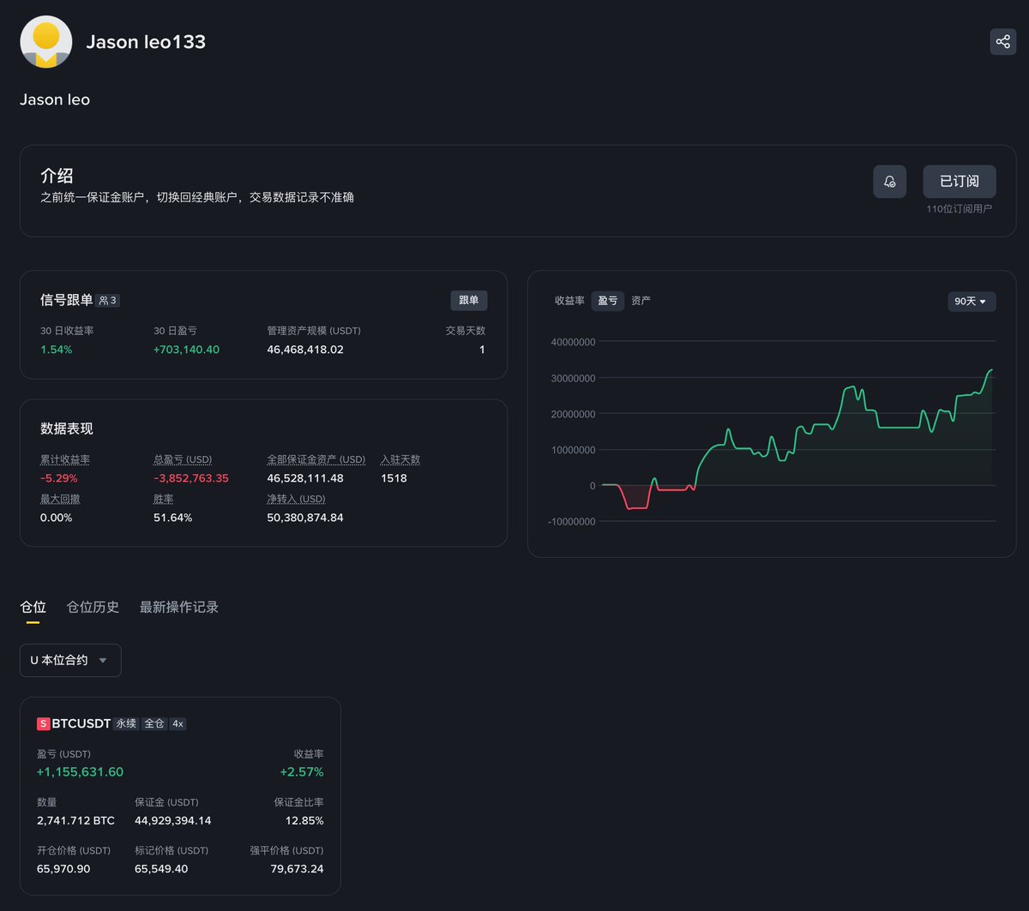The image size is (1029, 911).
Task: Click the Jason leo133 profile avatar
Action: [x=45, y=42]
